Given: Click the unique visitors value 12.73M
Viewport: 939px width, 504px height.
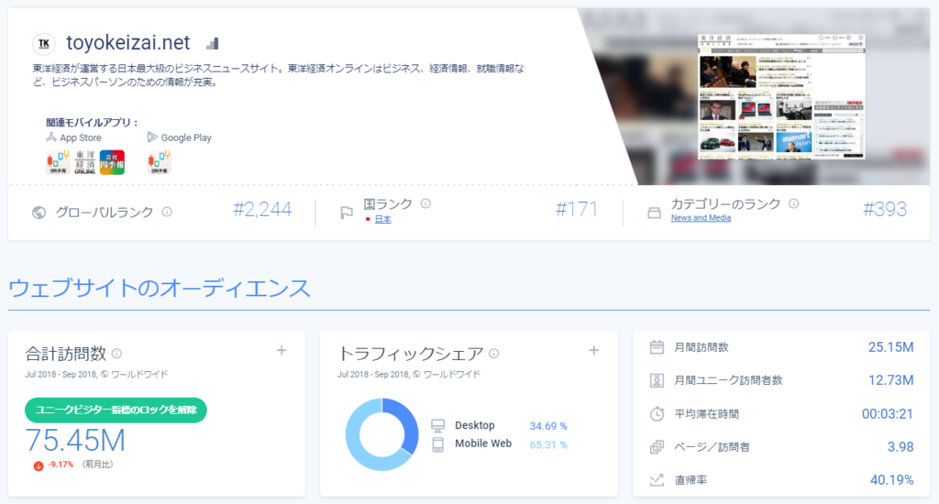Looking at the screenshot, I should (x=890, y=380).
